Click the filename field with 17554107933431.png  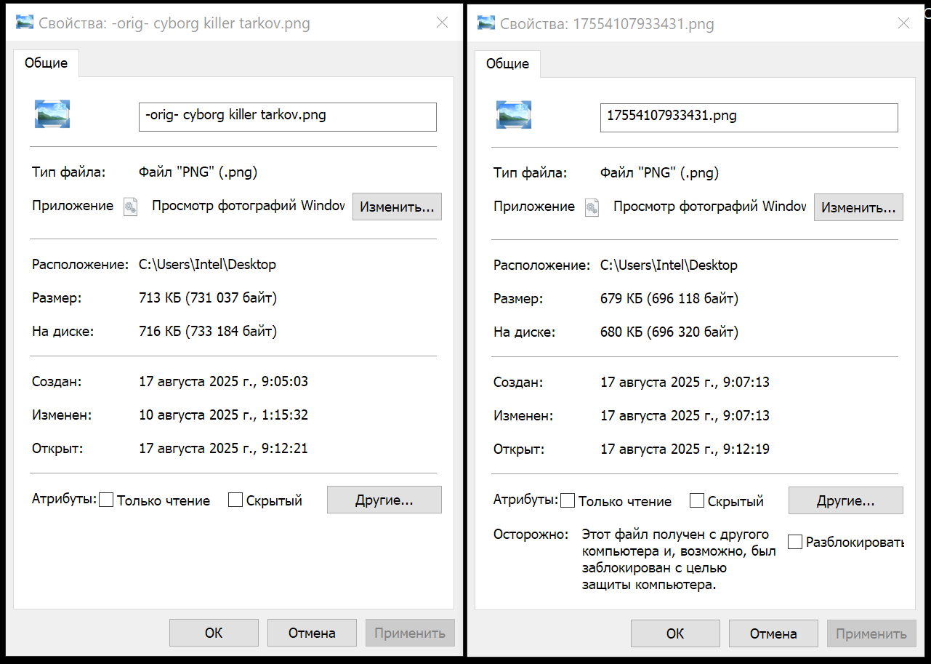pos(749,117)
